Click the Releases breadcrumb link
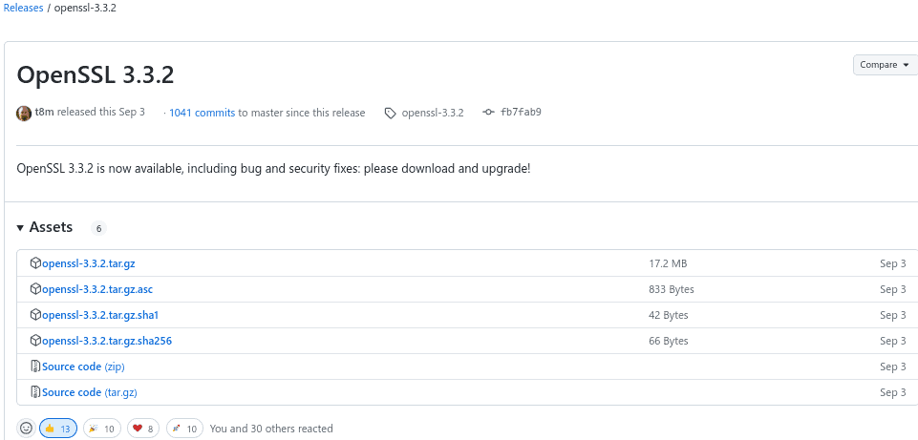The width and height of the screenshot is (918, 440). pos(24,9)
